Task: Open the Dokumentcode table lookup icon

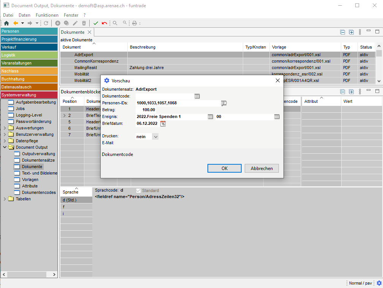Action: tap(197, 96)
